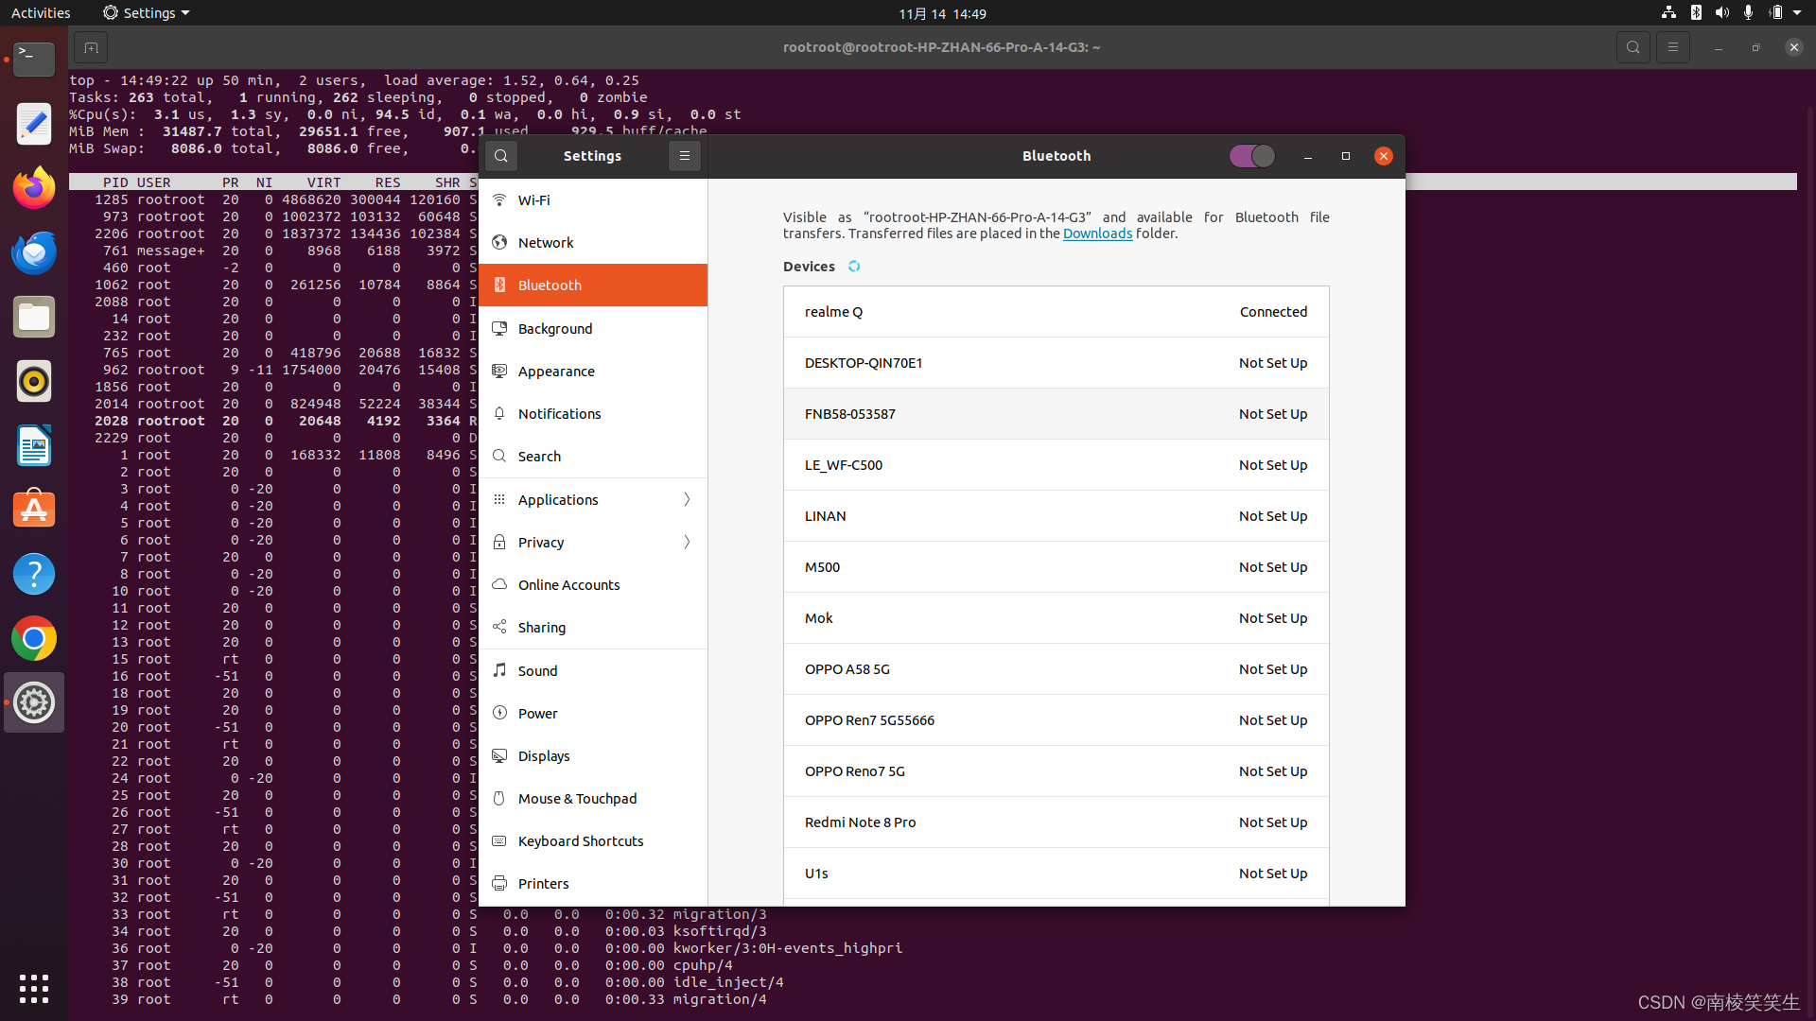Click the realme Q connected device
The width and height of the screenshot is (1816, 1021).
[1056, 312]
